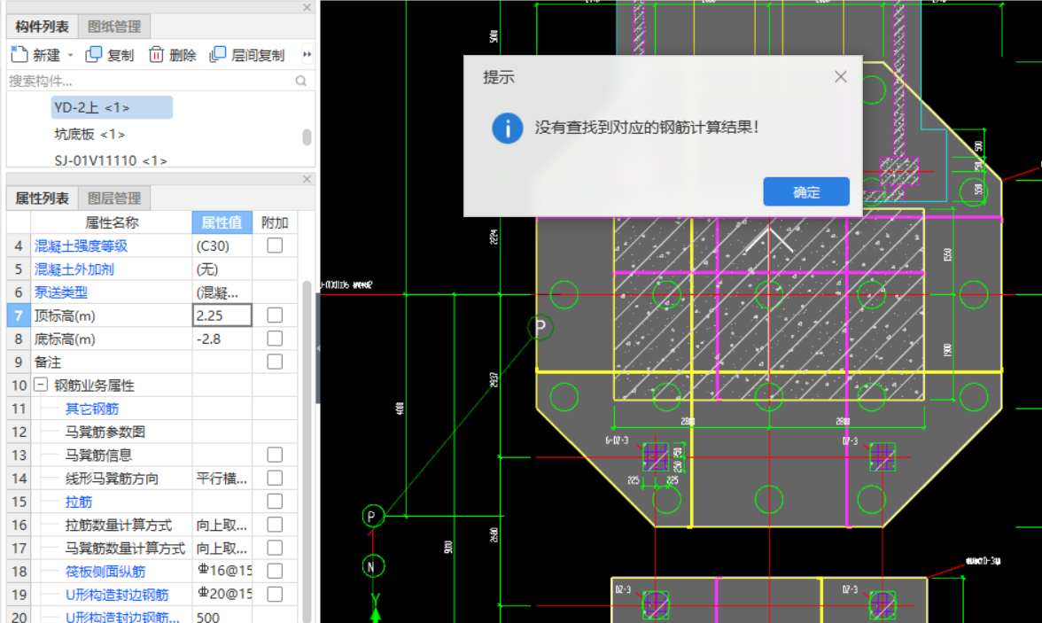Click the 附加 column header
Screen dimensions: 1042x623
pos(275,222)
